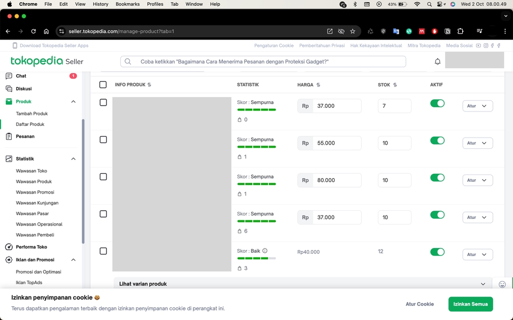Open the Chat sidebar icon
The width and height of the screenshot is (513, 320).
9,76
